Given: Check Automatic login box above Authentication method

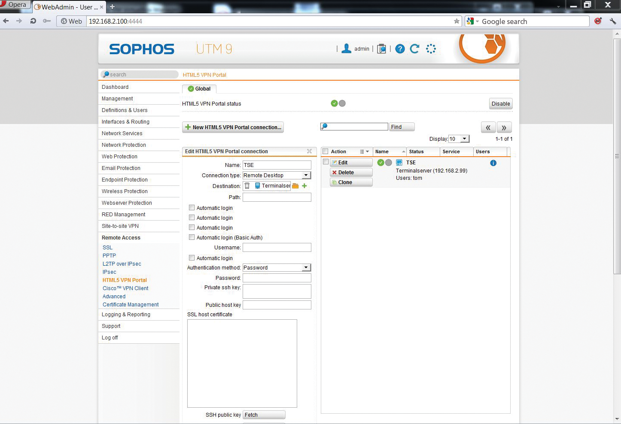Looking at the screenshot, I should (x=192, y=258).
